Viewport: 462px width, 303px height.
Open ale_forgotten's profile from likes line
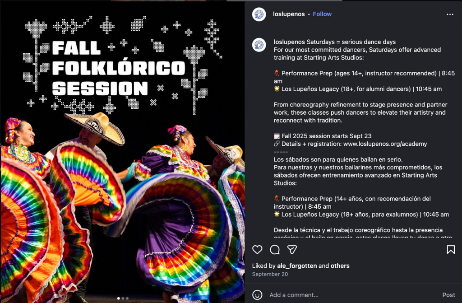pos(297,266)
